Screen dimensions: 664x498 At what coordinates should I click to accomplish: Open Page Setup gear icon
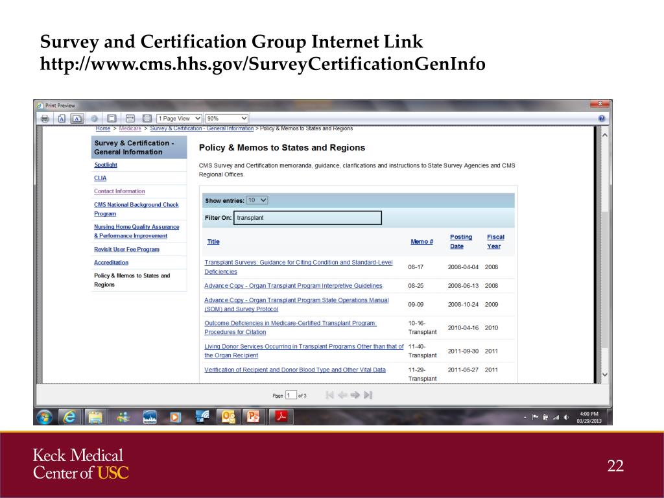tap(95, 119)
